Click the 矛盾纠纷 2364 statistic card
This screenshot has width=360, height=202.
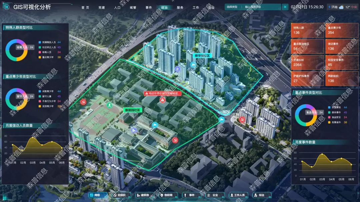coord(307,62)
